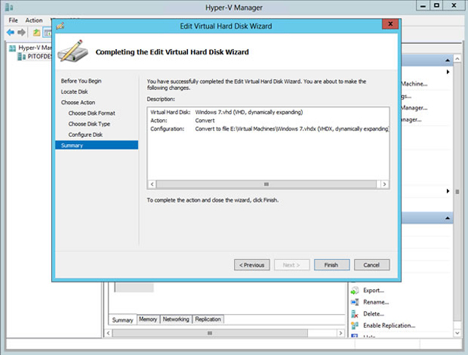The width and height of the screenshot is (468, 355).
Task: Select the Before You Begin wizard step
Action: (x=81, y=81)
